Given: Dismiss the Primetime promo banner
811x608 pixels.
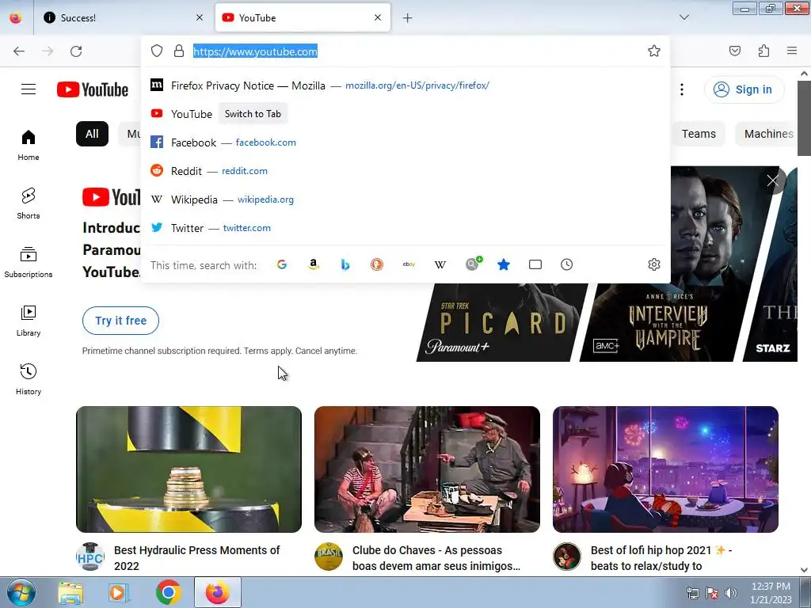Looking at the screenshot, I should click(x=773, y=180).
